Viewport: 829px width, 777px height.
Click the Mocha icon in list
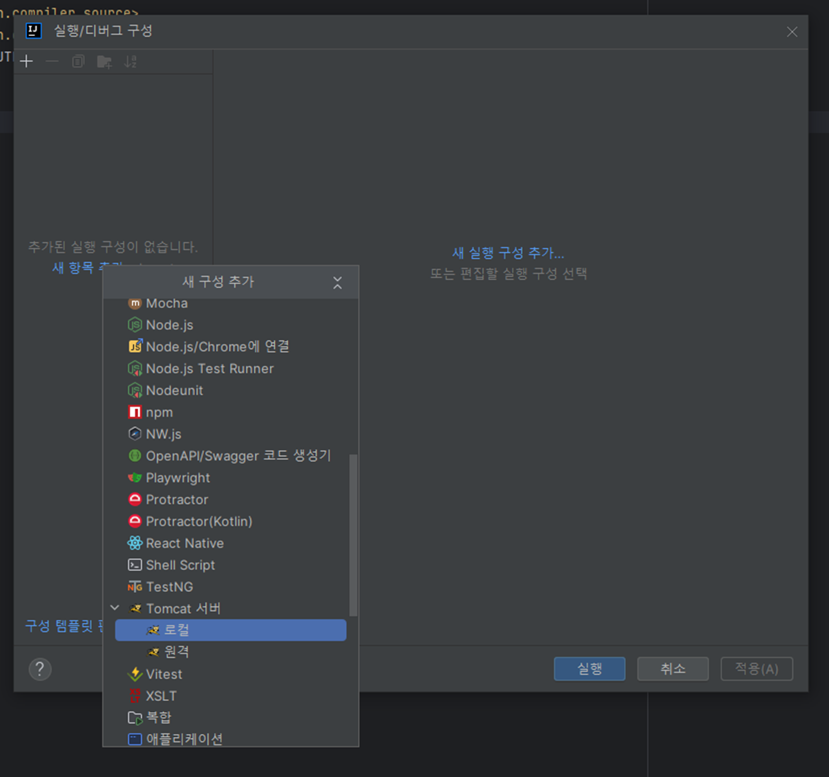pyautogui.click(x=135, y=303)
